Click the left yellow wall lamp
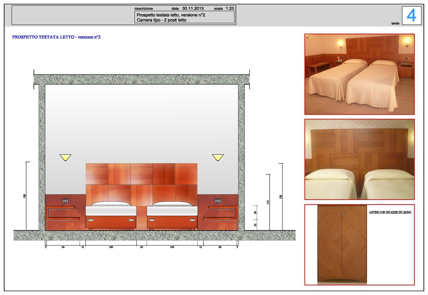The height and width of the screenshot is (295, 428). 65,157
